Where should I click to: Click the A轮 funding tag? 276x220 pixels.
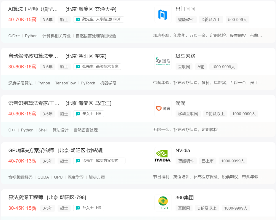(x=201, y=67)
